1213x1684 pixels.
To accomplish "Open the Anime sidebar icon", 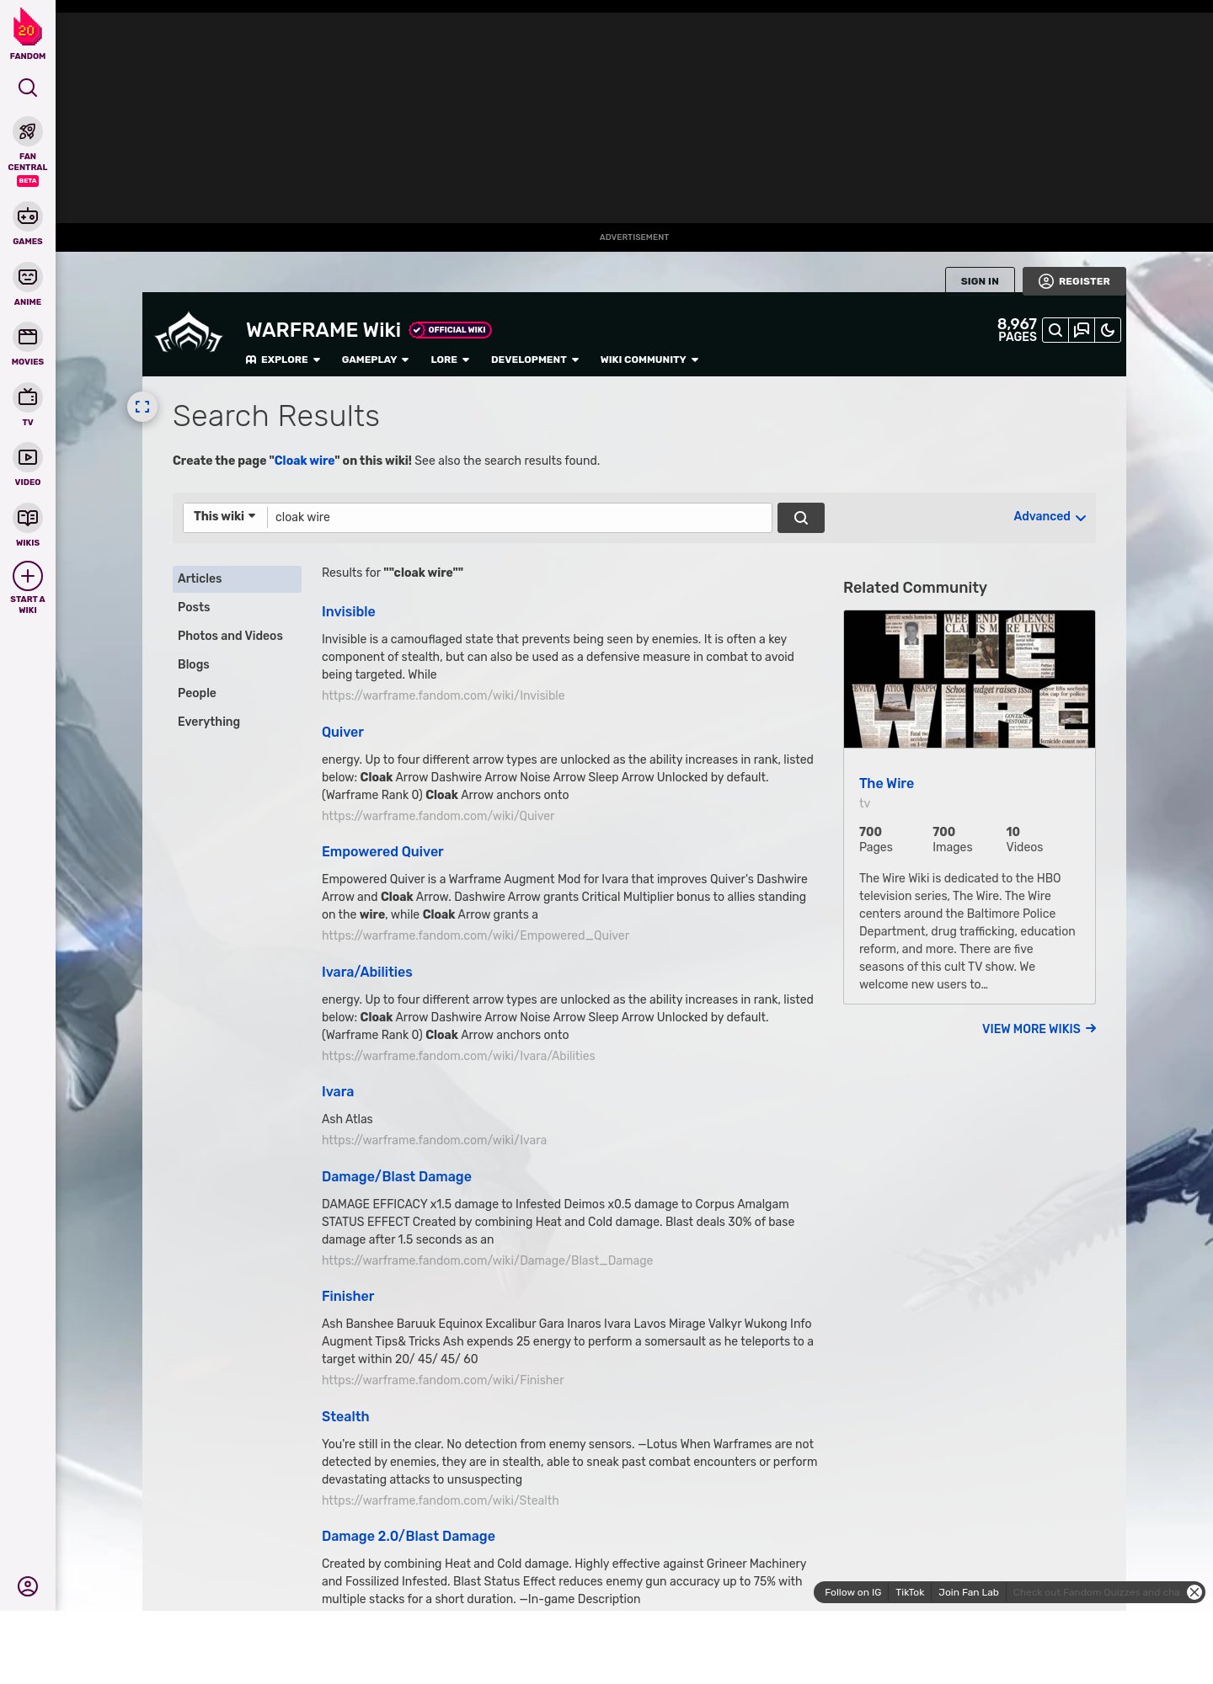I will [x=28, y=277].
